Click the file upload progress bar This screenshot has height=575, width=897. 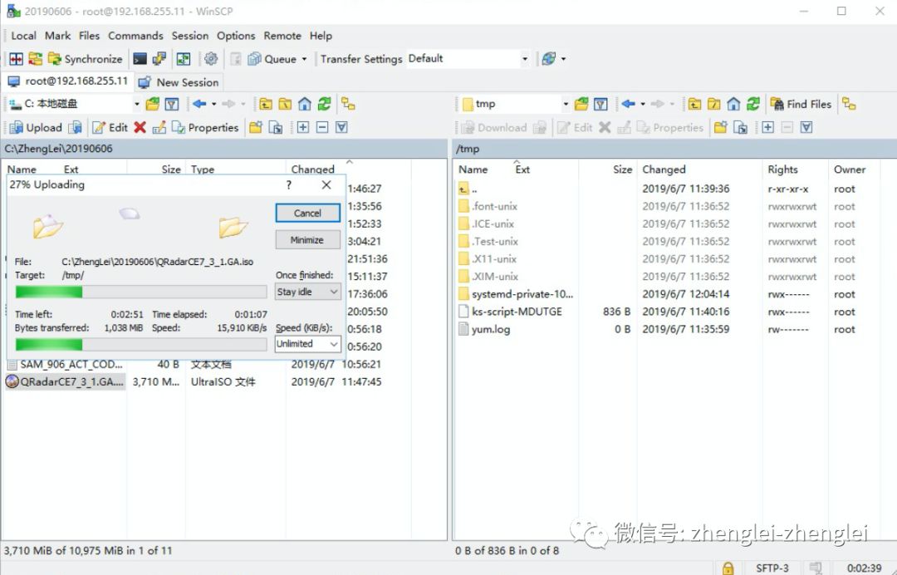pyautogui.click(x=140, y=292)
